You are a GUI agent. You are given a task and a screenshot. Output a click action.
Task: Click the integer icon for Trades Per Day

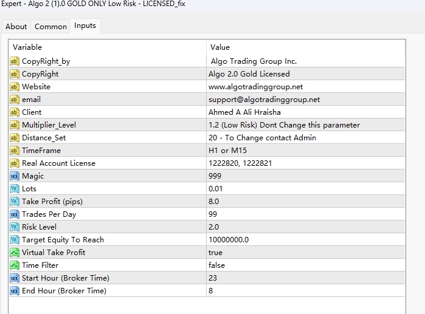(15, 214)
